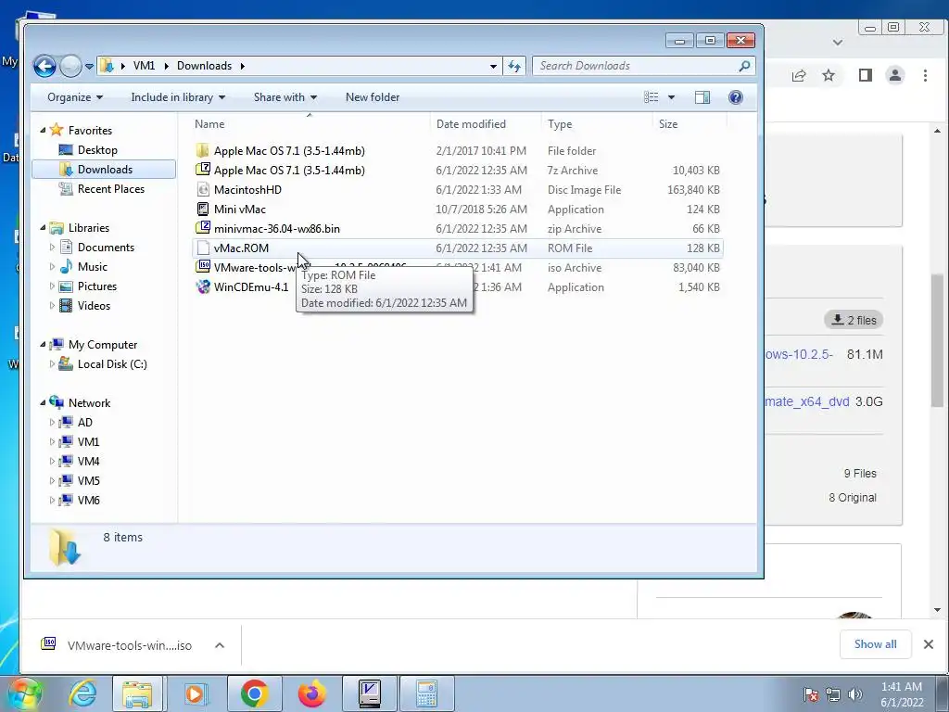Open the VM1 network computer in sidebar
949x712 pixels.
88,442
